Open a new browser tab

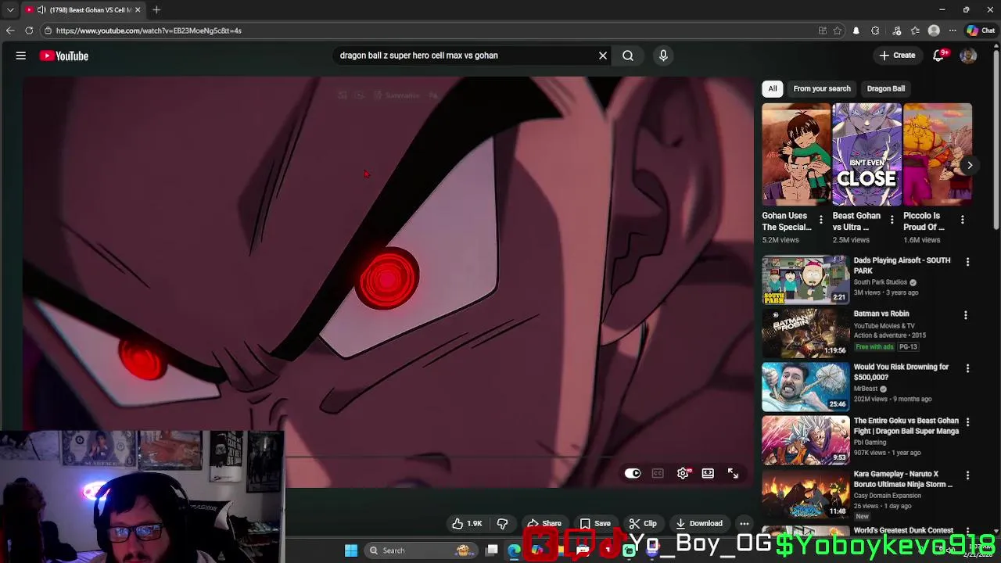click(x=156, y=9)
